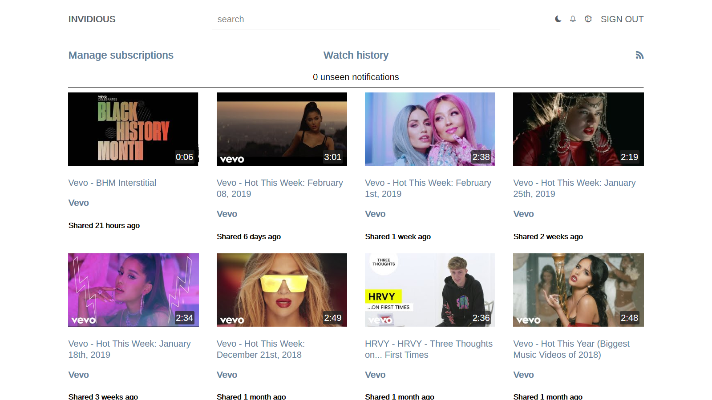Play the Hot This Year 2018 thumbnail
This screenshot has width=712, height=400.
click(578, 290)
